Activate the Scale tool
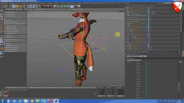The height and width of the screenshot is (103, 184). click(17, 6)
